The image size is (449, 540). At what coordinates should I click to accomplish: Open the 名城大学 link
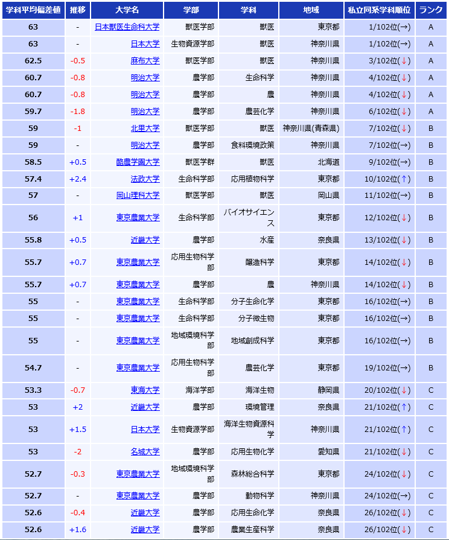pyautogui.click(x=145, y=451)
